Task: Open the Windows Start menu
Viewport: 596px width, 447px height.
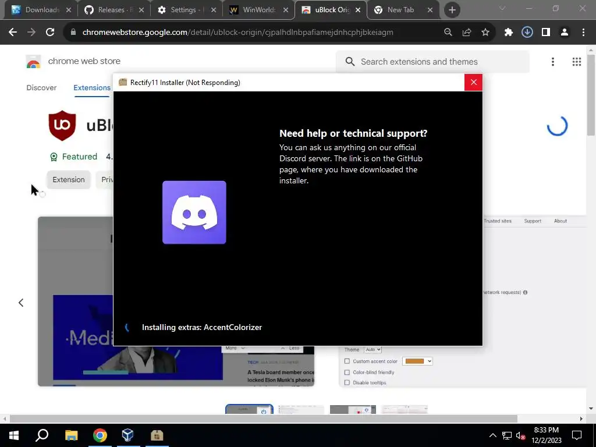Action: coord(14,435)
